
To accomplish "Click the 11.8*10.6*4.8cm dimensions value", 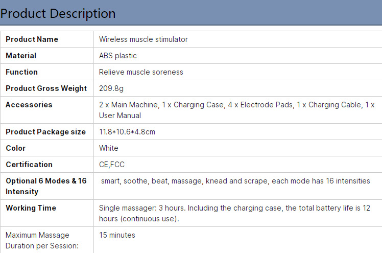I will [x=127, y=132].
